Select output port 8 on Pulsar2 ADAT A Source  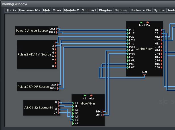pos(55,66)
